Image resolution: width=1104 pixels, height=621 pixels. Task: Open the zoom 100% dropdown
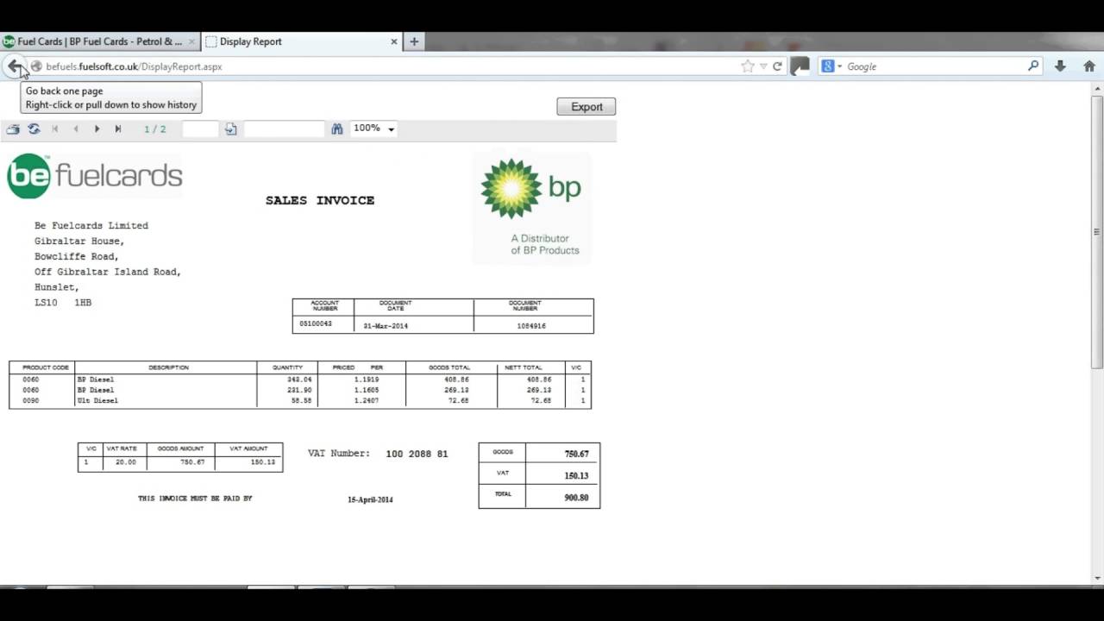(x=374, y=129)
